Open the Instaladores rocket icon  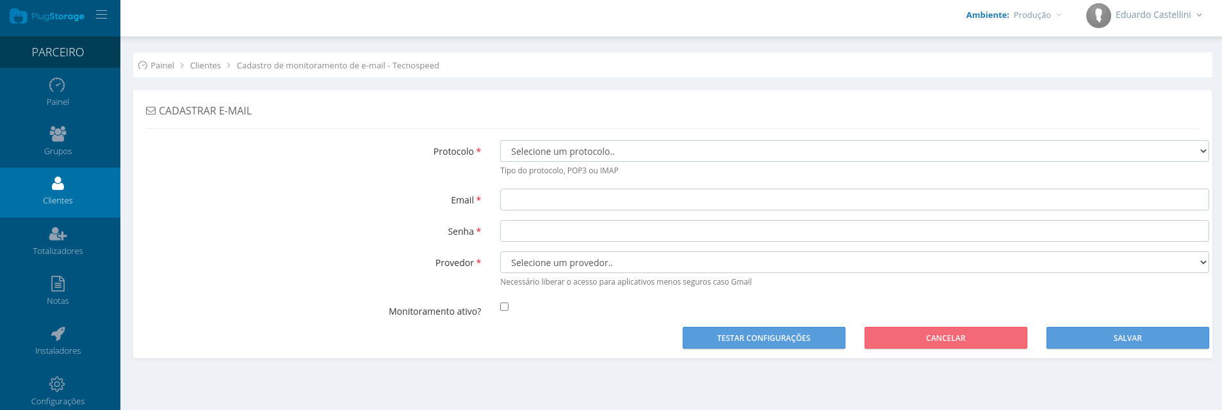pos(58,333)
